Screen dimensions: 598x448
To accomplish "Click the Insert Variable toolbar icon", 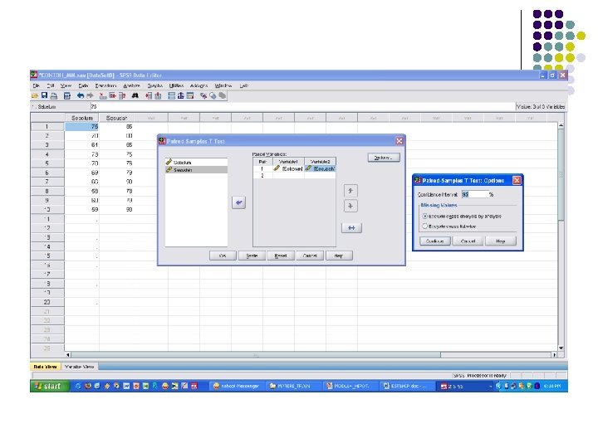I will click(158, 95).
